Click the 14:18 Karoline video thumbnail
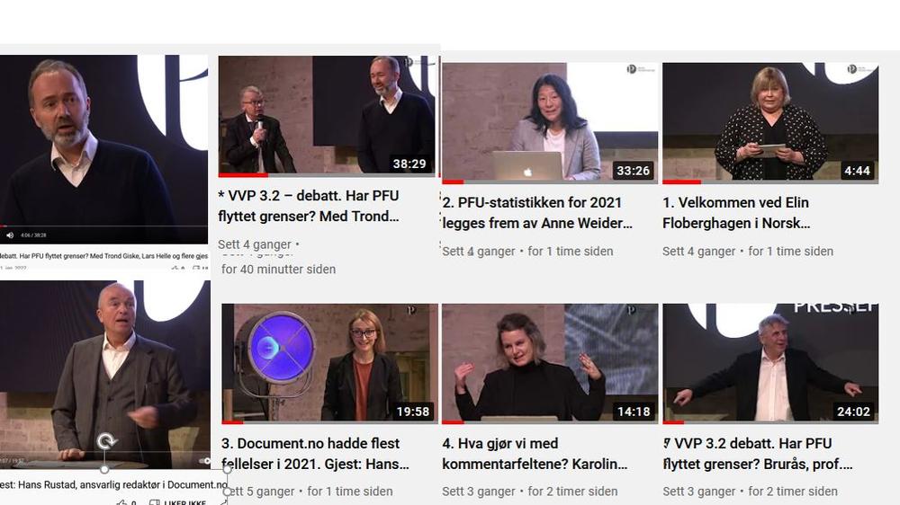This screenshot has height=505, width=900. (x=550, y=364)
